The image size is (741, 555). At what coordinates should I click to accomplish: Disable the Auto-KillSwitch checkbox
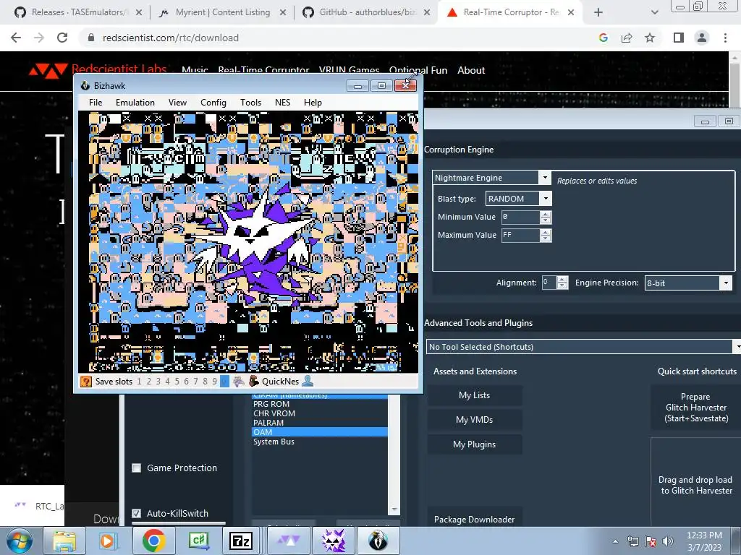[137, 513]
